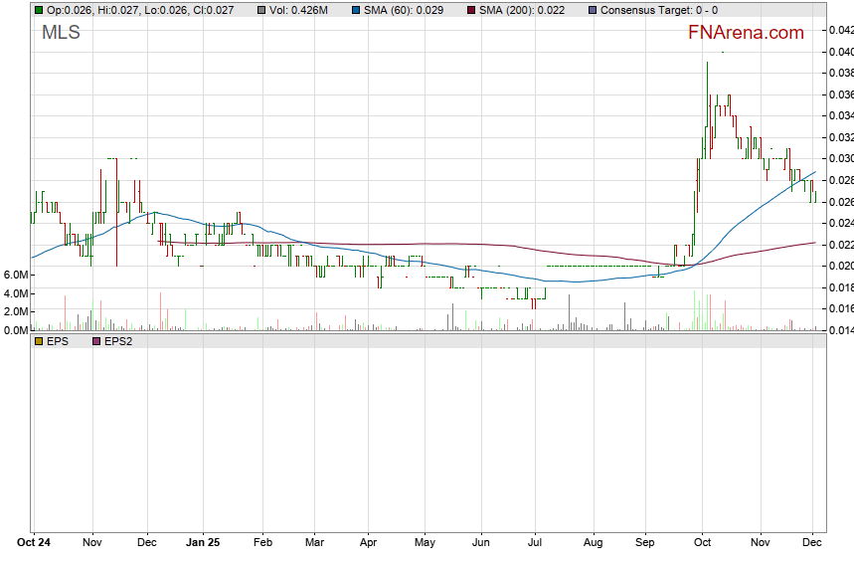The width and height of the screenshot is (854, 563).
Task: Click the maroon SMA (200) legend square
Action: 471,9
